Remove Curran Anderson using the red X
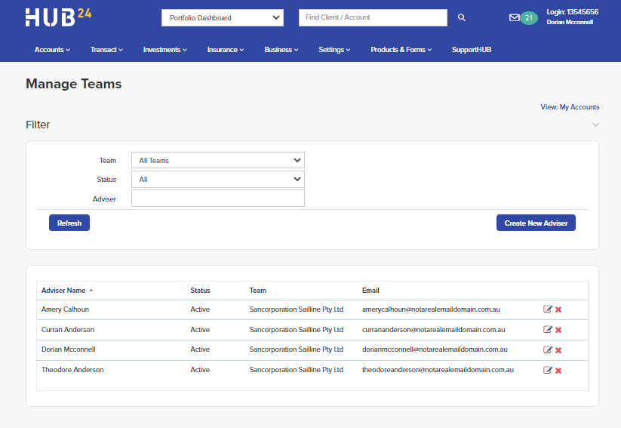Viewport: 621px width, 428px height. pyautogui.click(x=558, y=330)
